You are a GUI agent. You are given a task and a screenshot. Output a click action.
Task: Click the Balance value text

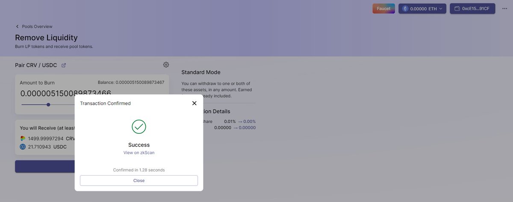(x=131, y=82)
